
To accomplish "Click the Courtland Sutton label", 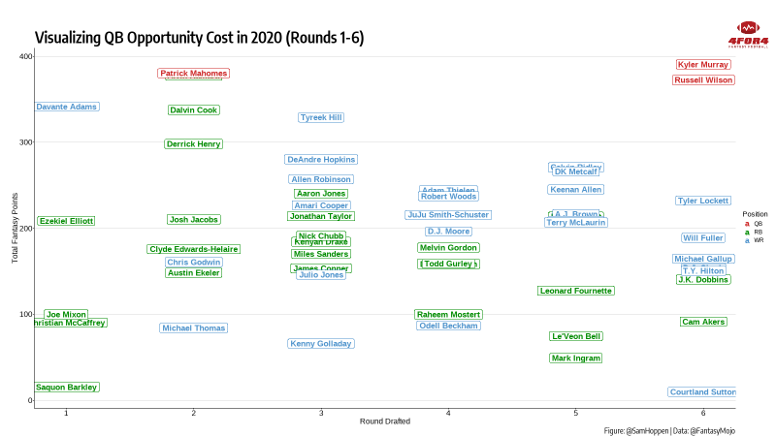I will point(702,392).
